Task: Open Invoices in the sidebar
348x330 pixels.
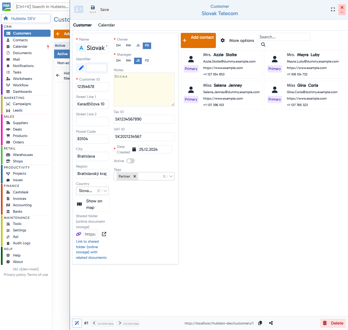Action: coord(20,199)
